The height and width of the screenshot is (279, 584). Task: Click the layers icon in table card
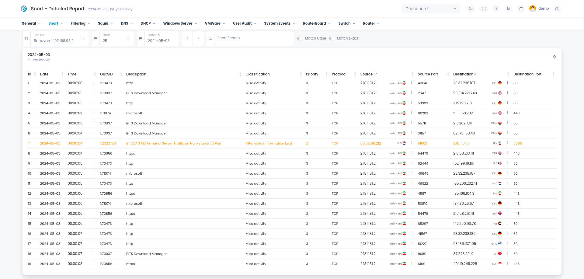[x=554, y=57]
